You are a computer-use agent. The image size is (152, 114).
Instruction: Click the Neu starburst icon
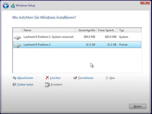107,78
